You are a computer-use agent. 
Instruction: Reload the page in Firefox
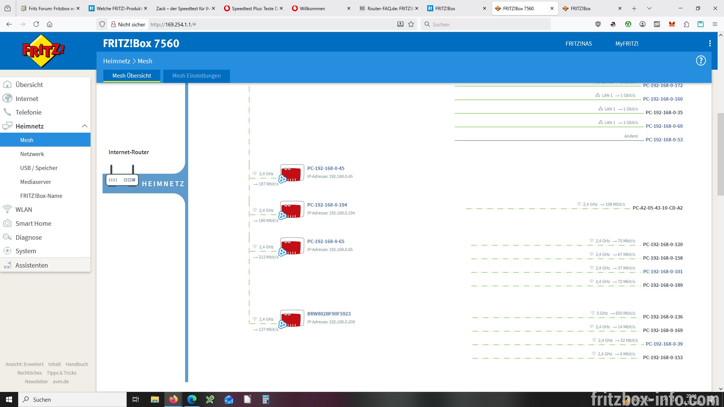click(36, 24)
